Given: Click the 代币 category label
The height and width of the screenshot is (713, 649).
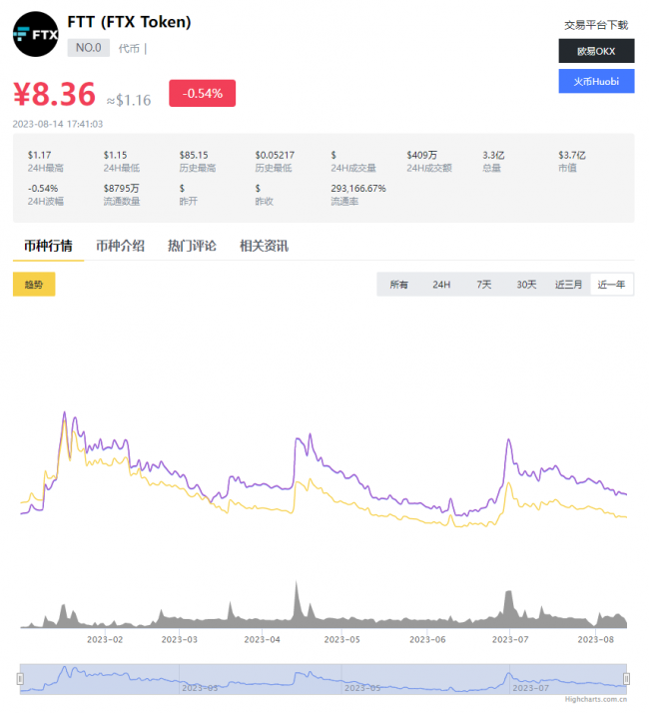Looking at the screenshot, I should 129,48.
